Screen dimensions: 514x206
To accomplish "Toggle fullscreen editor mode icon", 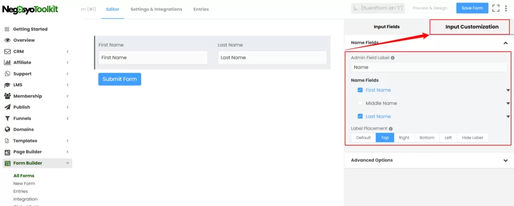I will [496, 8].
